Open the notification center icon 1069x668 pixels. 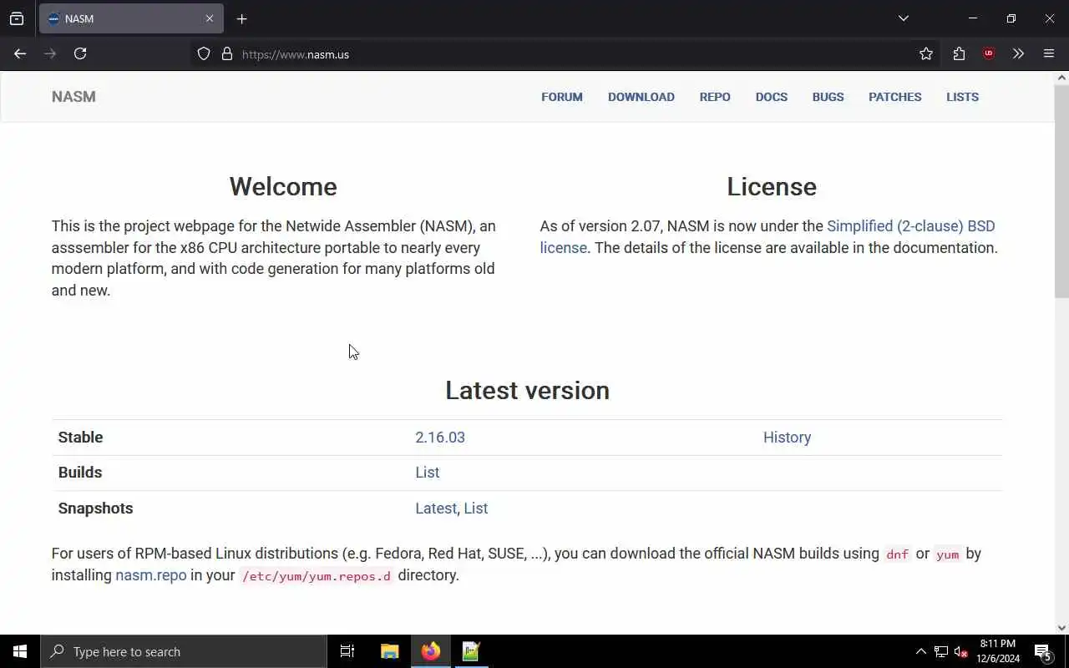click(1043, 651)
